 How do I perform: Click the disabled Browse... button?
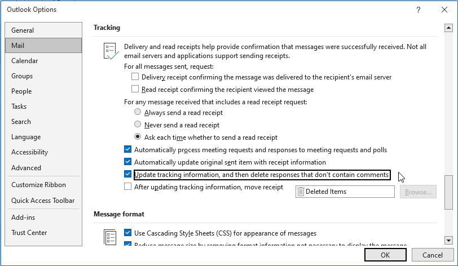[x=418, y=192]
